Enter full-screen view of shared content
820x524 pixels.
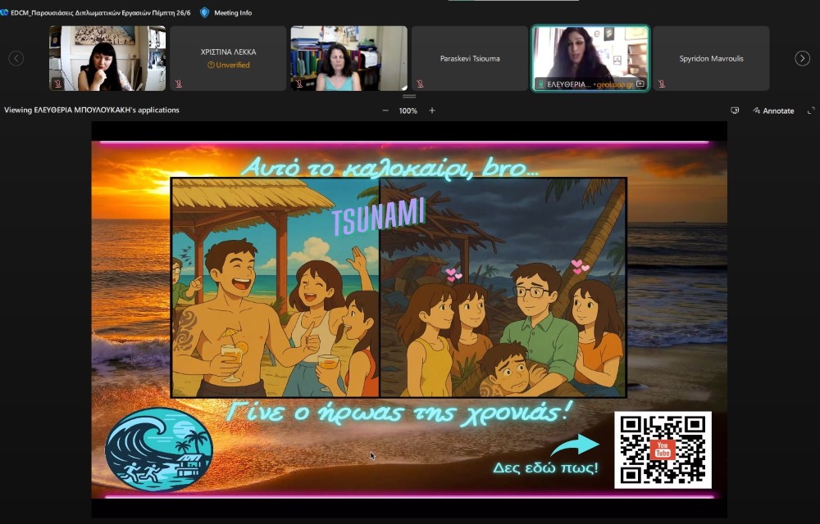pos(811,111)
